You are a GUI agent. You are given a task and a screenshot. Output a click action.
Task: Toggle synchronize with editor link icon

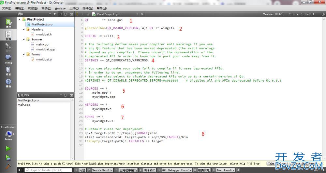[60, 14]
